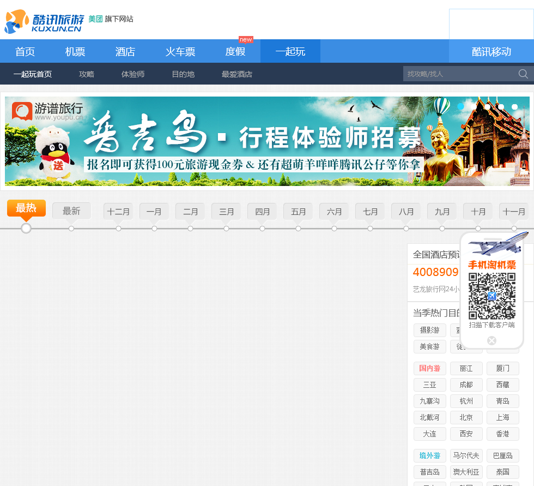Select 七月 on the timeline

[370, 212]
